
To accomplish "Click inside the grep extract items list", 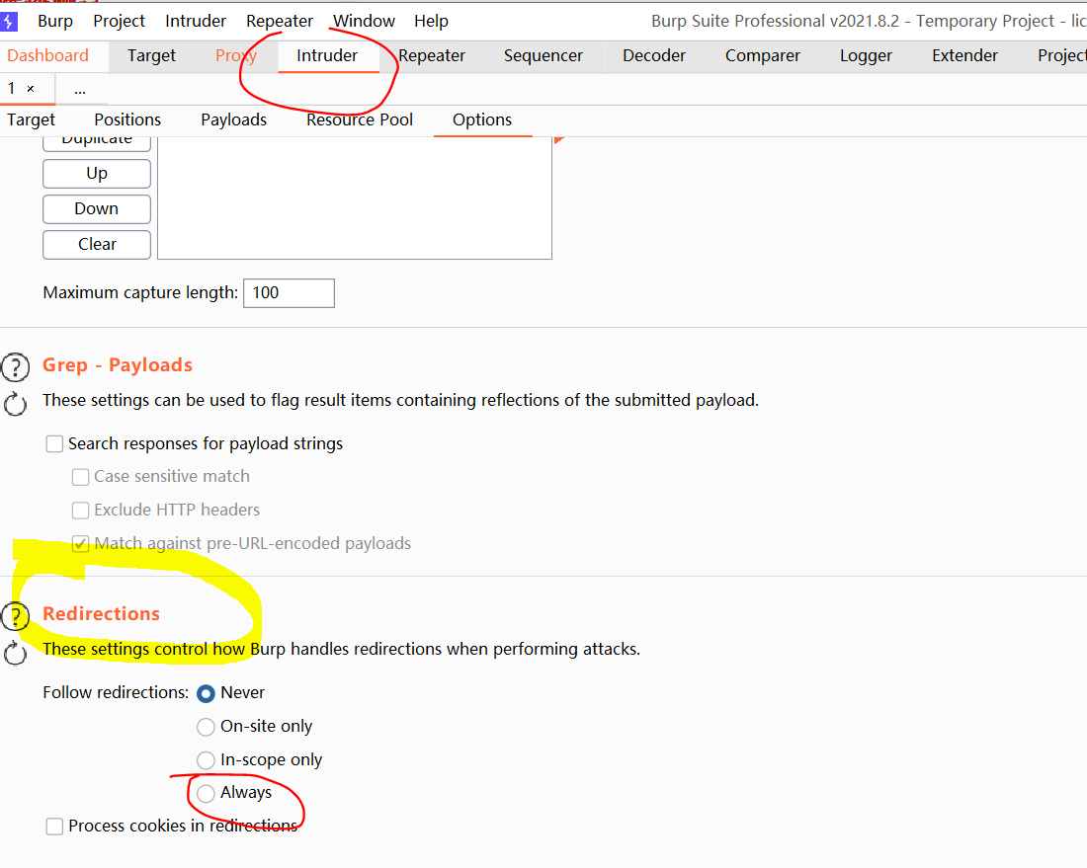I will click(354, 198).
